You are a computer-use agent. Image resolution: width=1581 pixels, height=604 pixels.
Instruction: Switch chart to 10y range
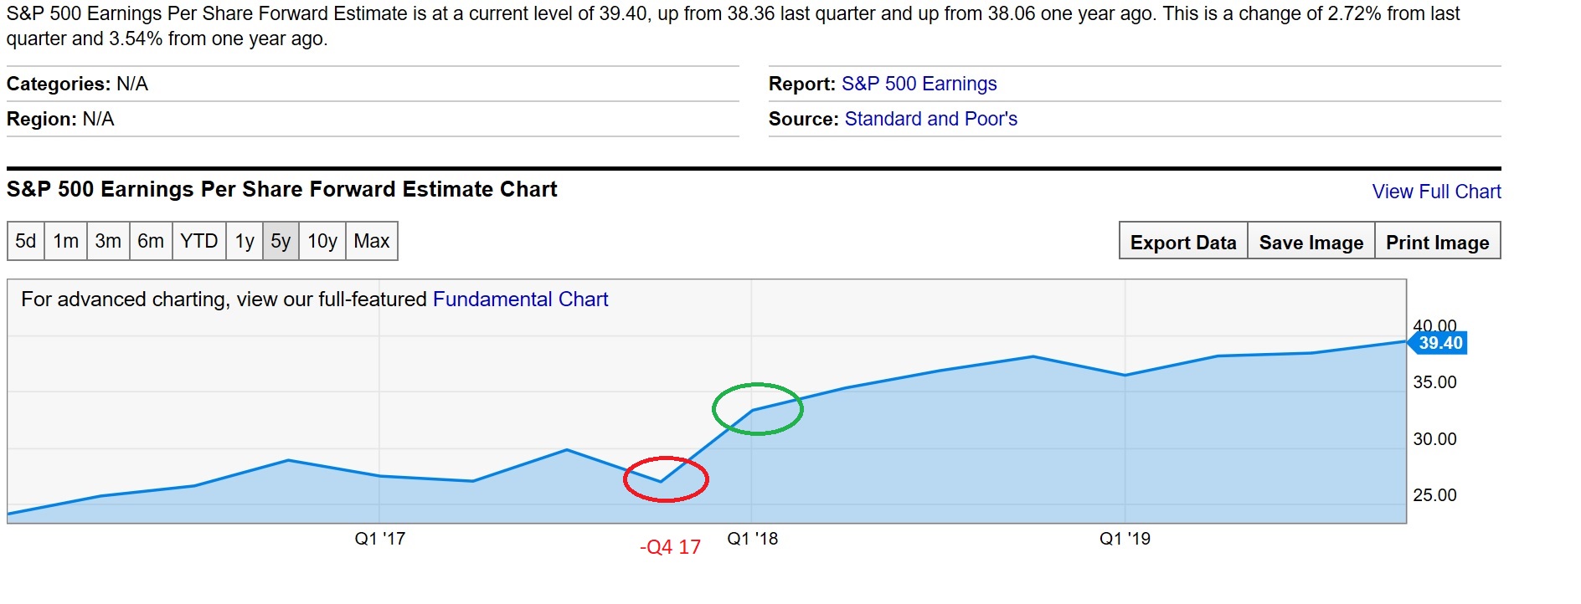pyautogui.click(x=322, y=242)
